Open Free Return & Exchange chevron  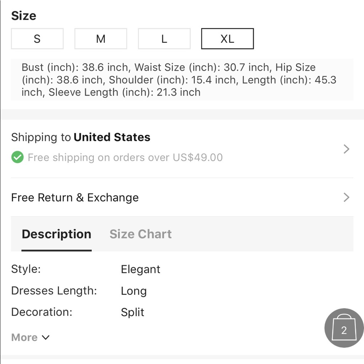pyautogui.click(x=347, y=197)
